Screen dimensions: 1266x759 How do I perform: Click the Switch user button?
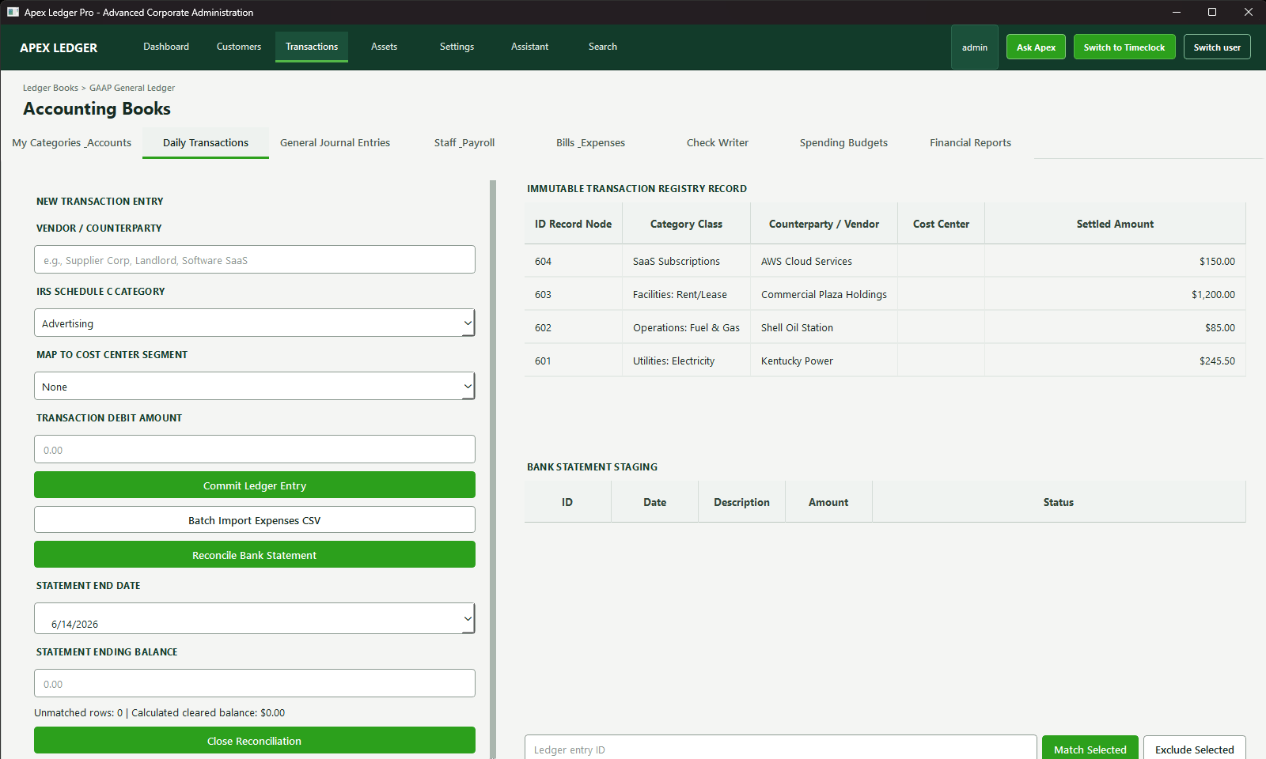pos(1217,47)
